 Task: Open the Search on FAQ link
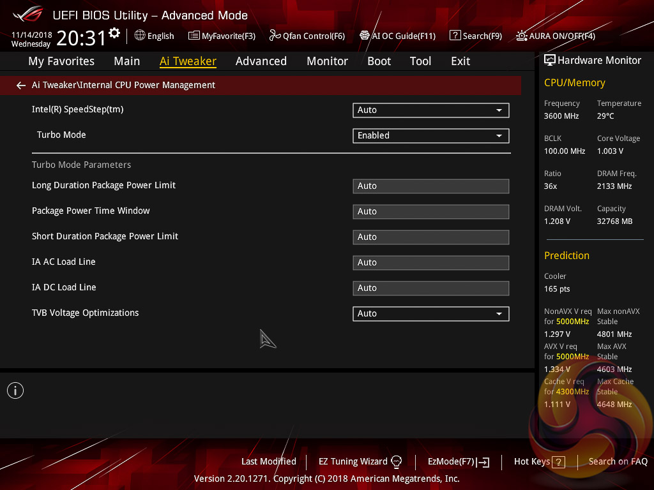618,461
